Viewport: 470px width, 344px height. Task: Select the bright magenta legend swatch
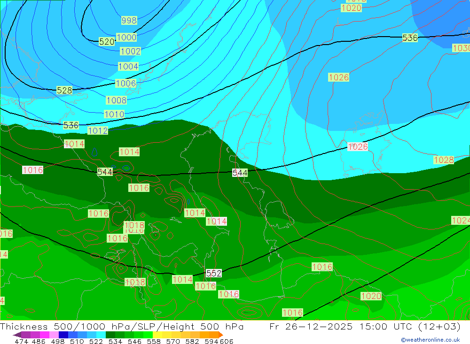45,335
